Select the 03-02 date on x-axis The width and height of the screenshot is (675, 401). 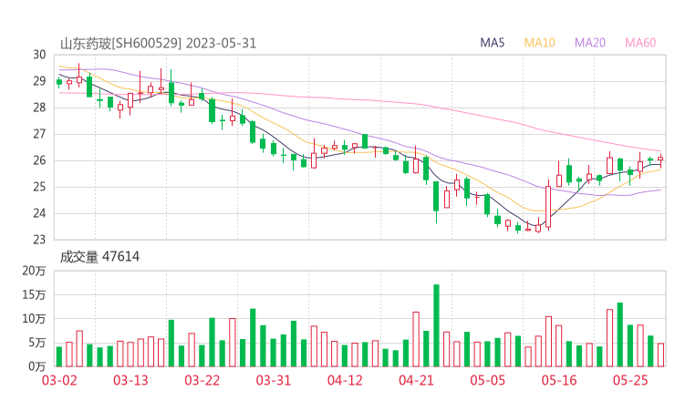tap(58, 380)
